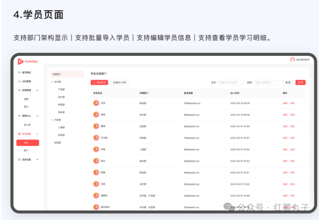Click join time 2023-04-07 16:59

(x=240, y=126)
